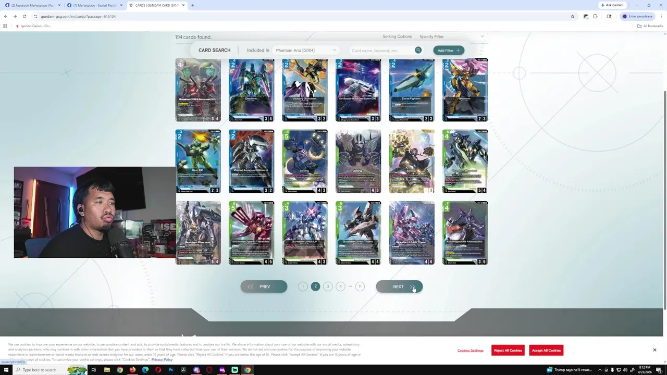This screenshot has height=375, width=667.
Task: Open the Phantom Aria [GD04] set dropdown
Action: tap(306, 51)
